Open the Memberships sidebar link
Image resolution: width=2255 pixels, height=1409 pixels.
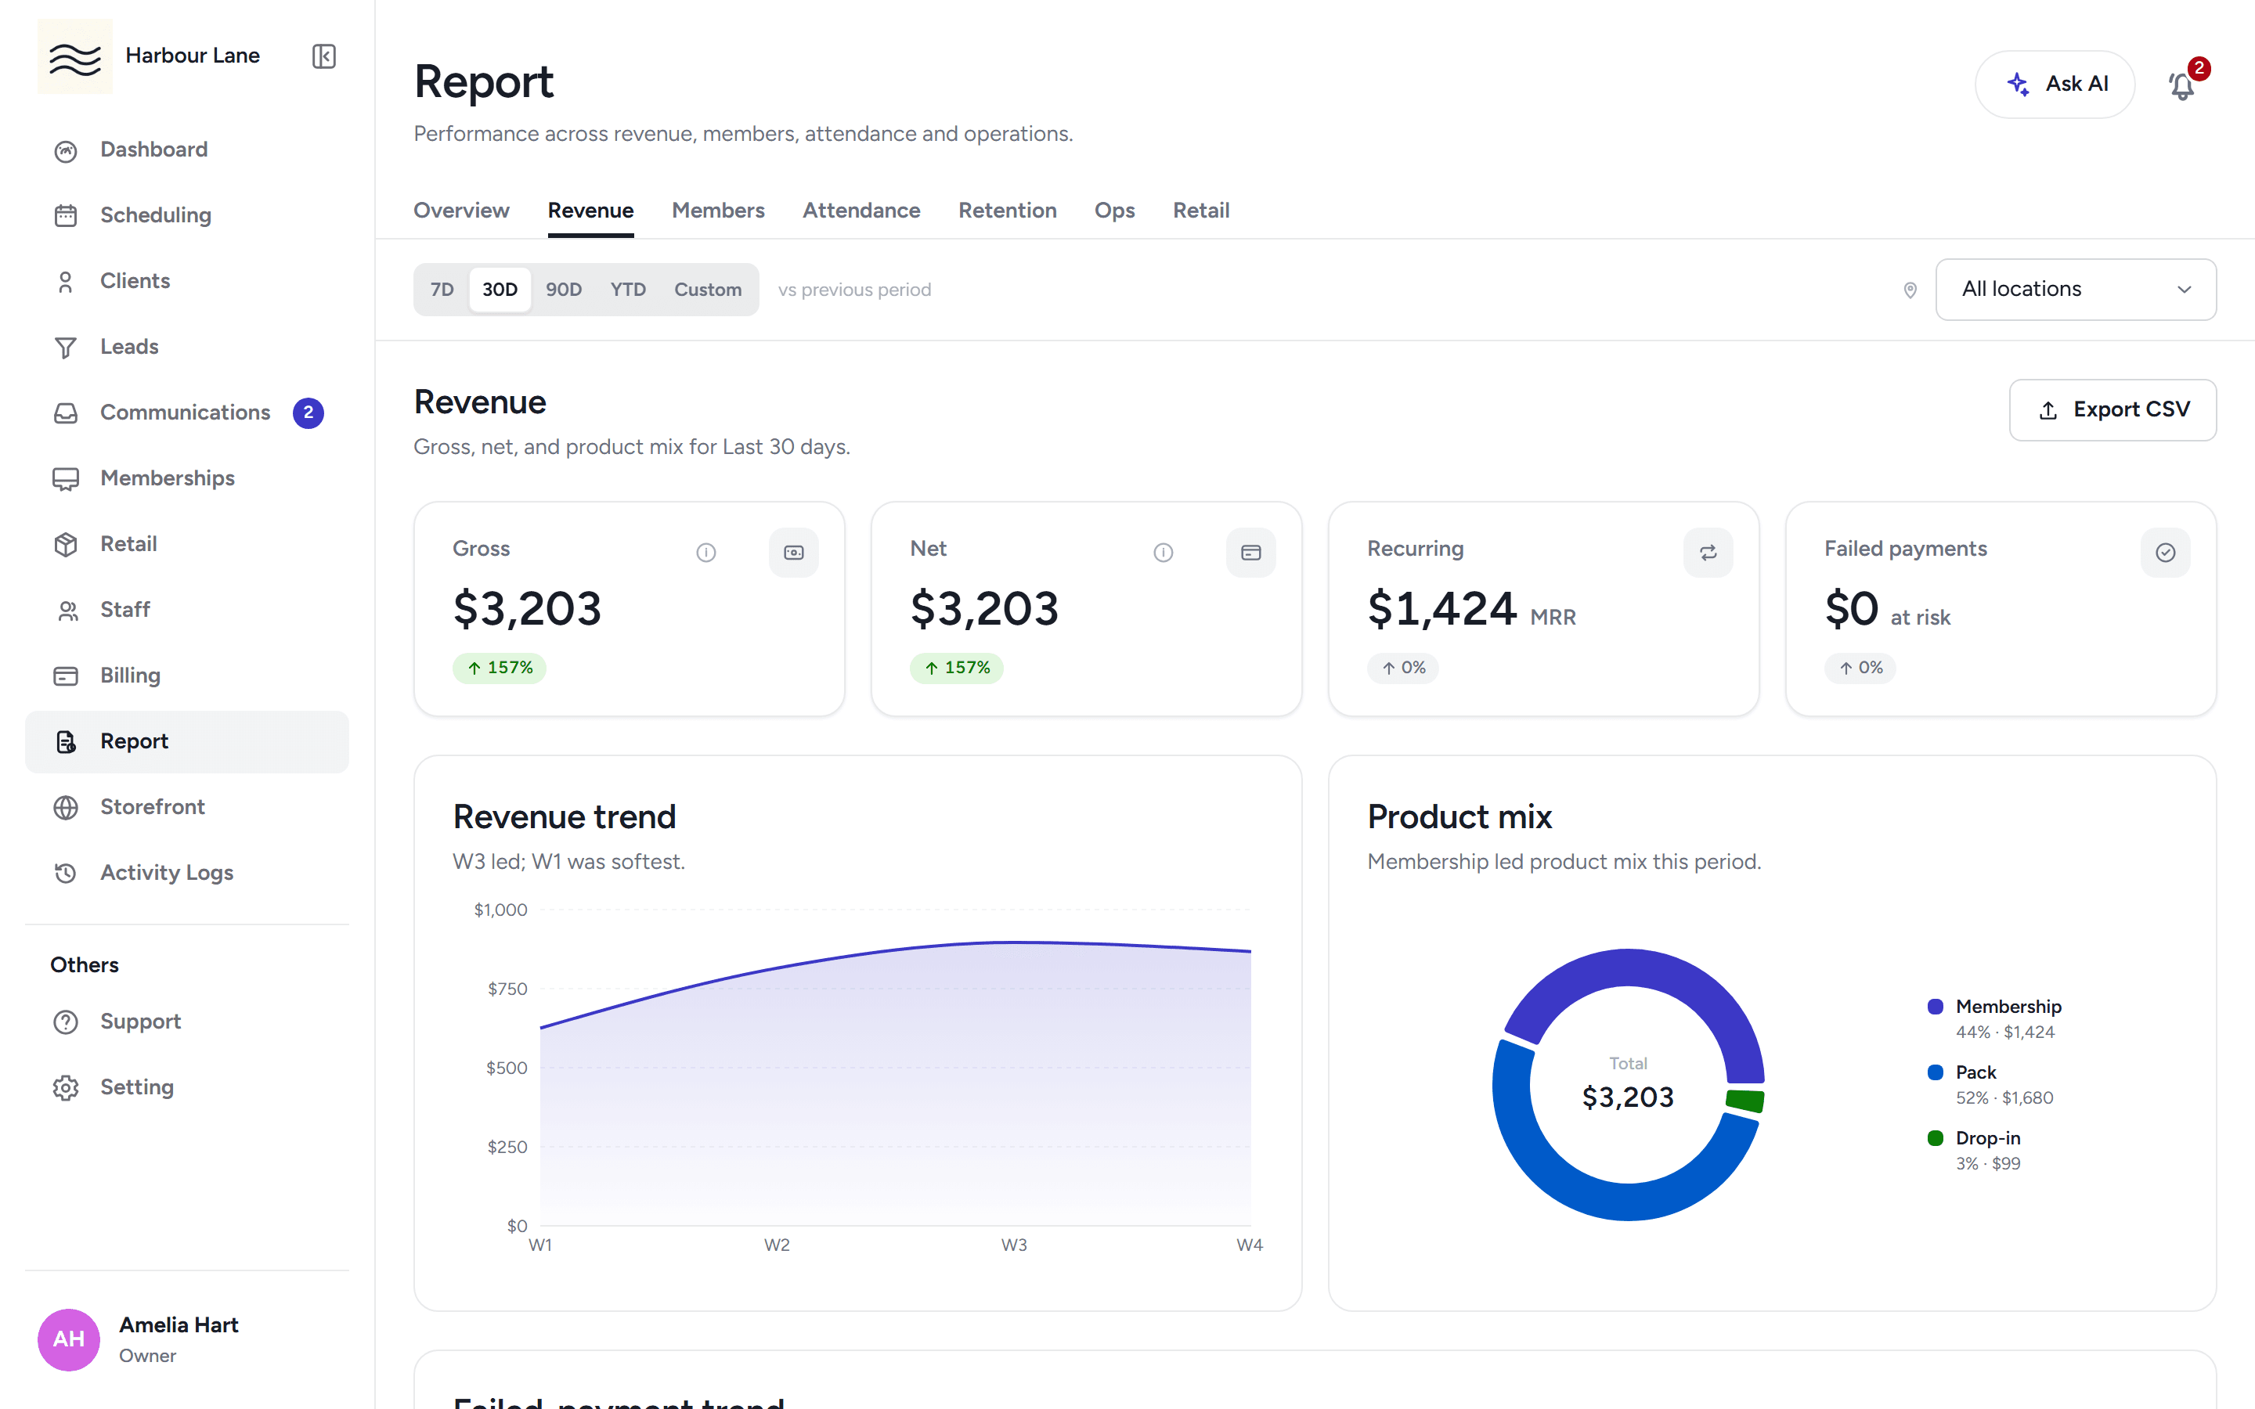[187, 478]
